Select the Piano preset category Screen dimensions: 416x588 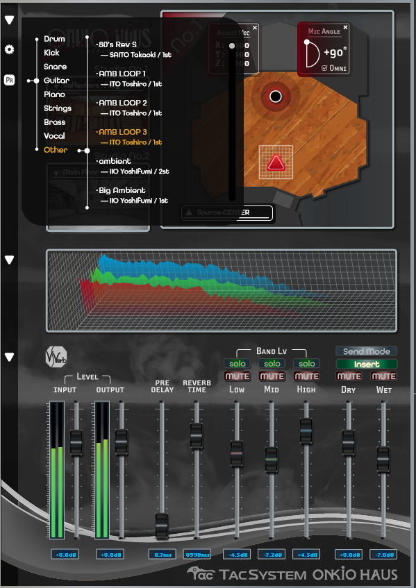coord(54,94)
